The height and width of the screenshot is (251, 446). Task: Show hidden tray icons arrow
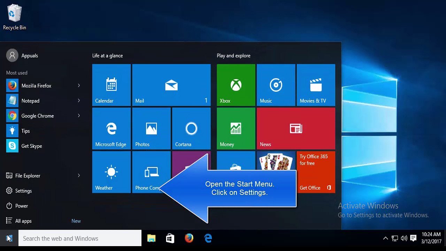(385, 238)
